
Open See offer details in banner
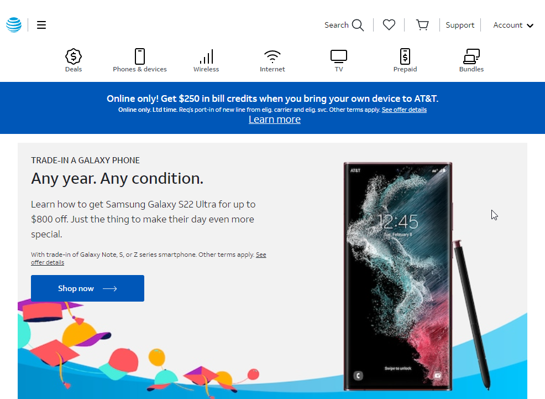[x=404, y=110]
